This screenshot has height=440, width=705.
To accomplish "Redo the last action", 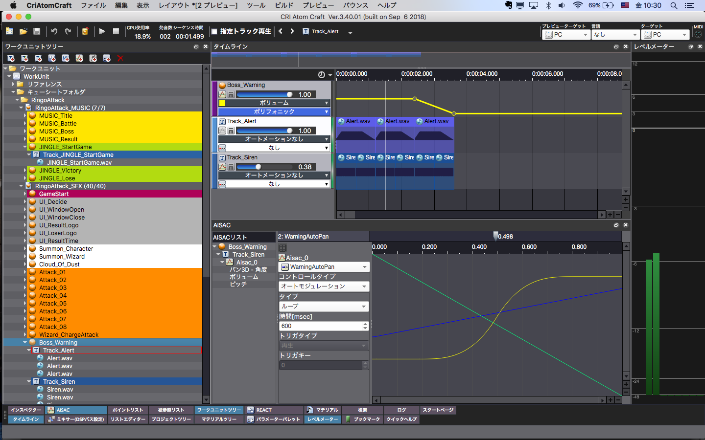I will click(68, 31).
